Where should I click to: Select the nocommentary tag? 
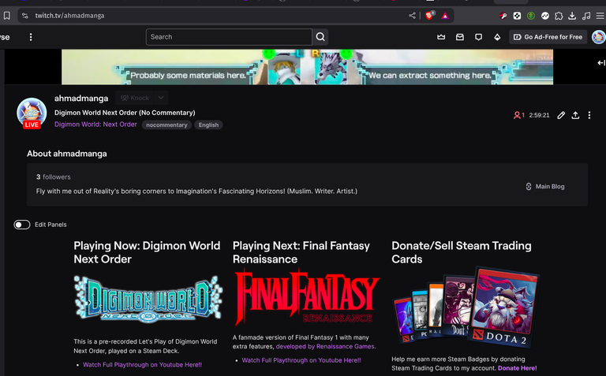click(166, 125)
